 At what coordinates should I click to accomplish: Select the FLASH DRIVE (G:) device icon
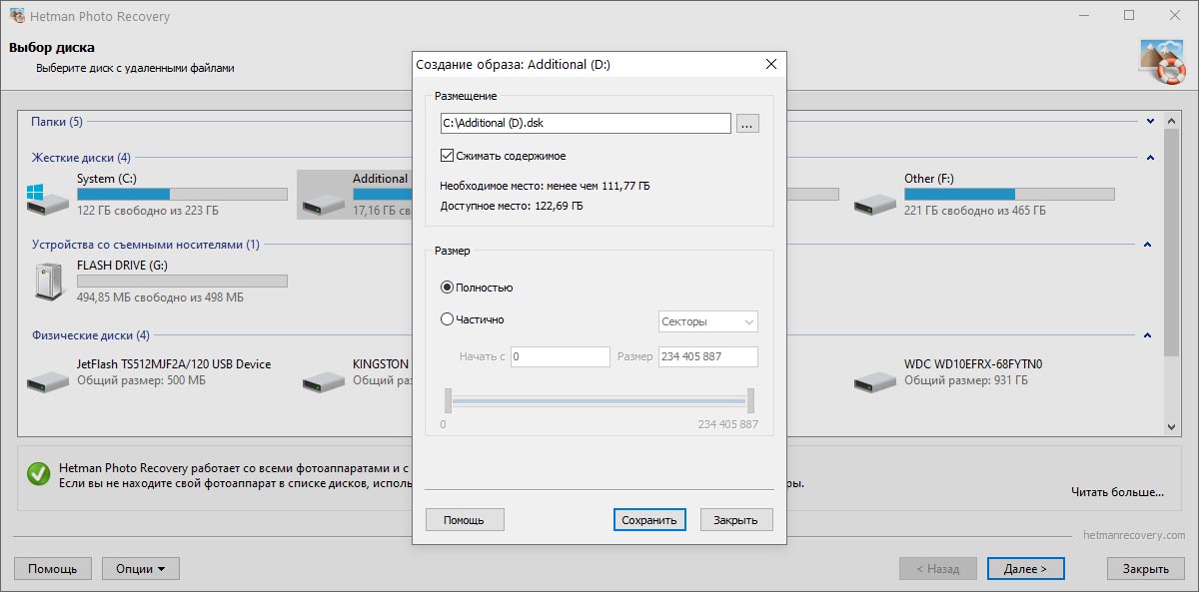[x=48, y=281]
